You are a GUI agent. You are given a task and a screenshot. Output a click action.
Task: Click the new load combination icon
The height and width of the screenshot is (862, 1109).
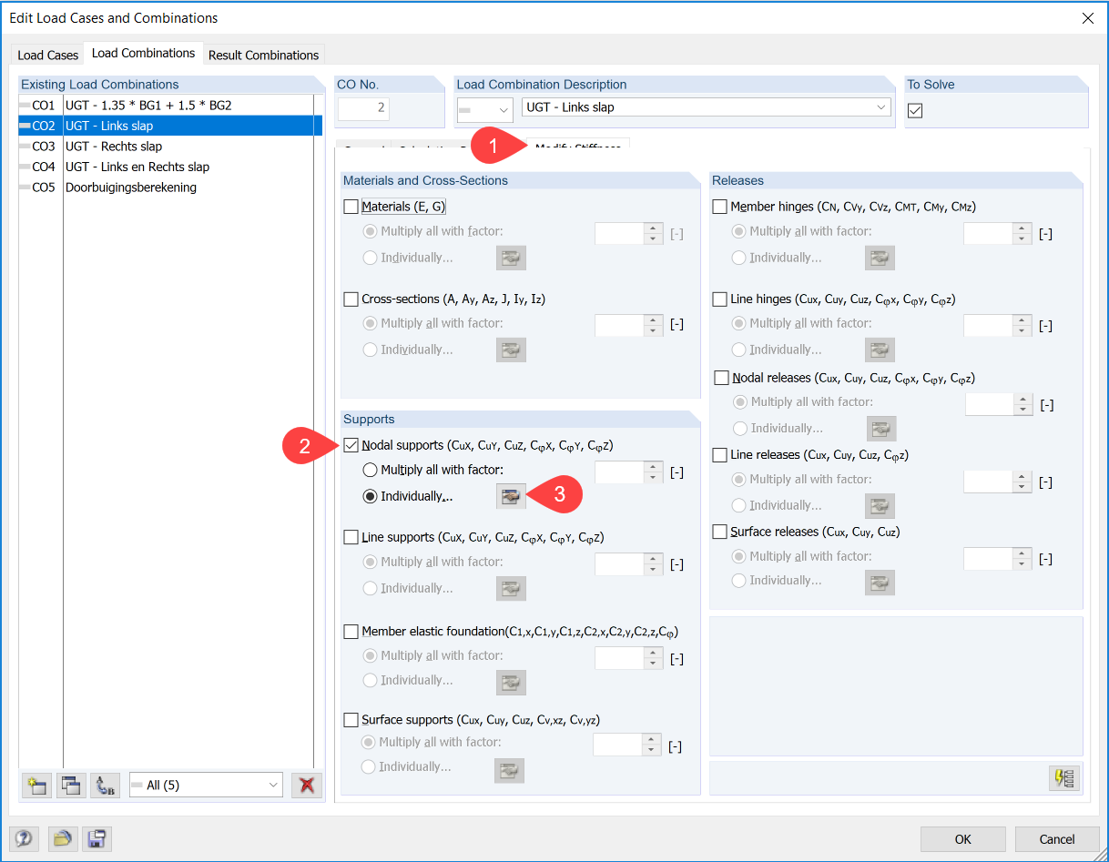point(36,785)
